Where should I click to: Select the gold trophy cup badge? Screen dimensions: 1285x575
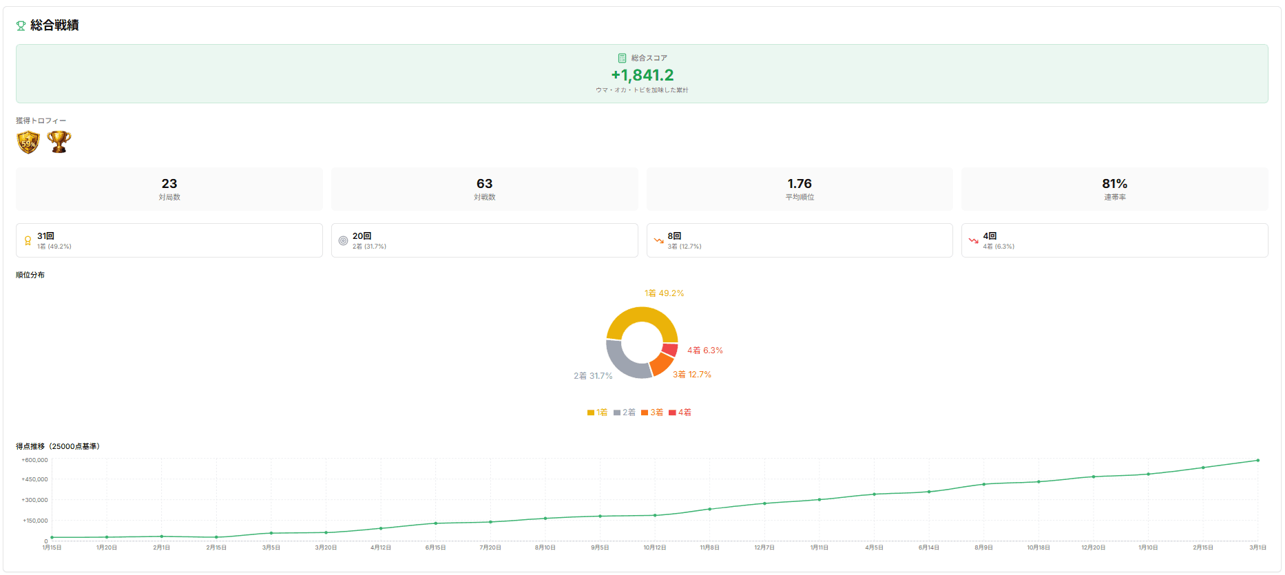tap(59, 142)
